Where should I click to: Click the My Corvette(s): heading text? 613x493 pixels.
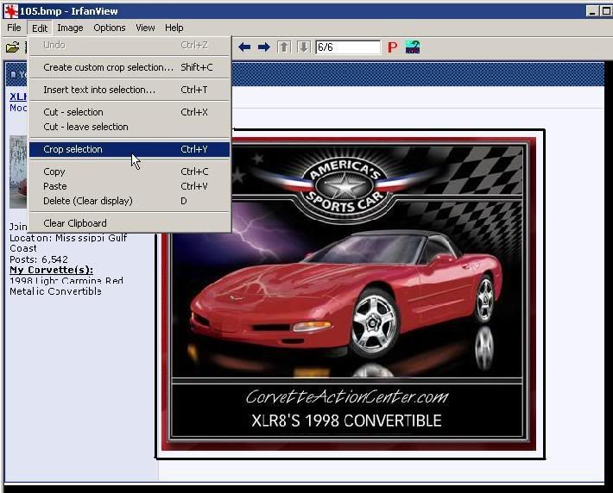(51, 270)
